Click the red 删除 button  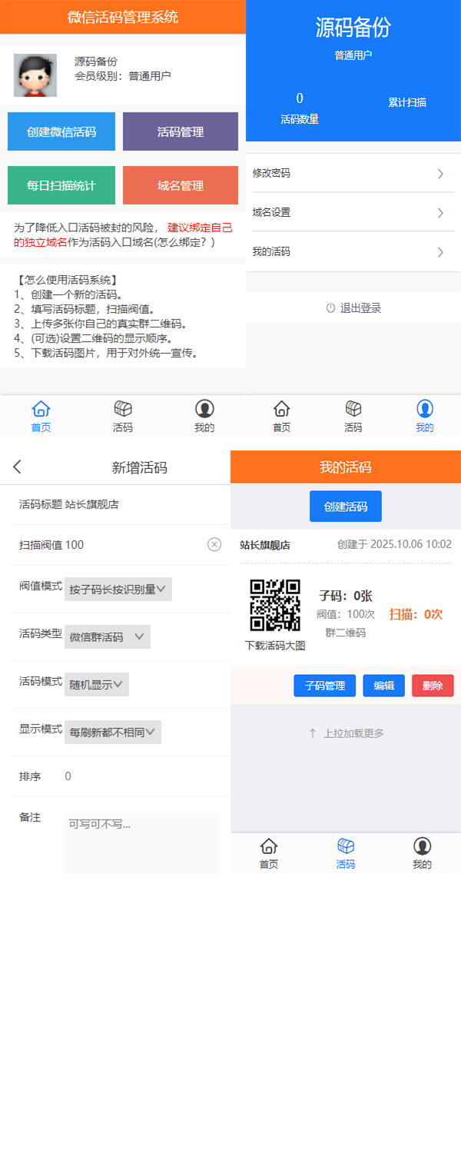pos(433,686)
